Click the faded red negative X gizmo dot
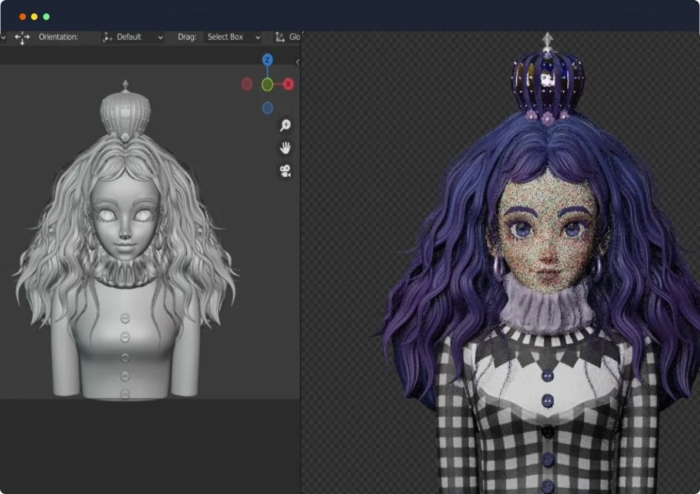 247,84
